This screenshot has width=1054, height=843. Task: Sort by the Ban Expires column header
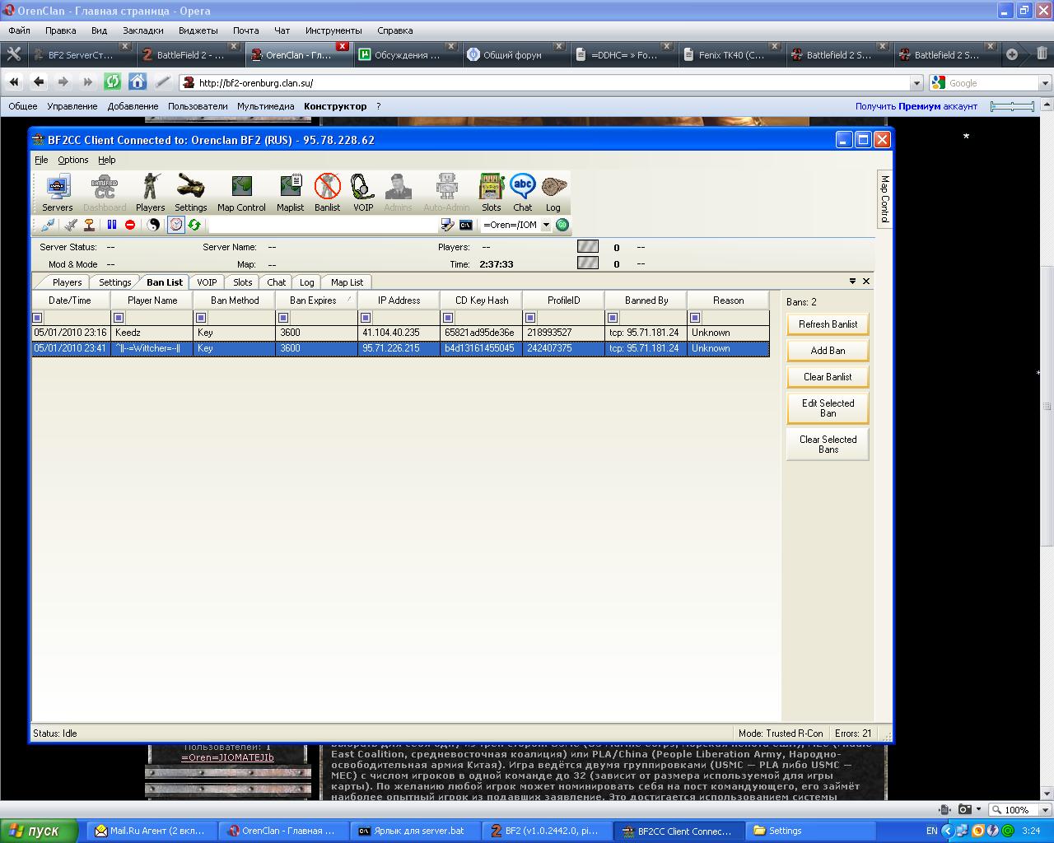(316, 300)
